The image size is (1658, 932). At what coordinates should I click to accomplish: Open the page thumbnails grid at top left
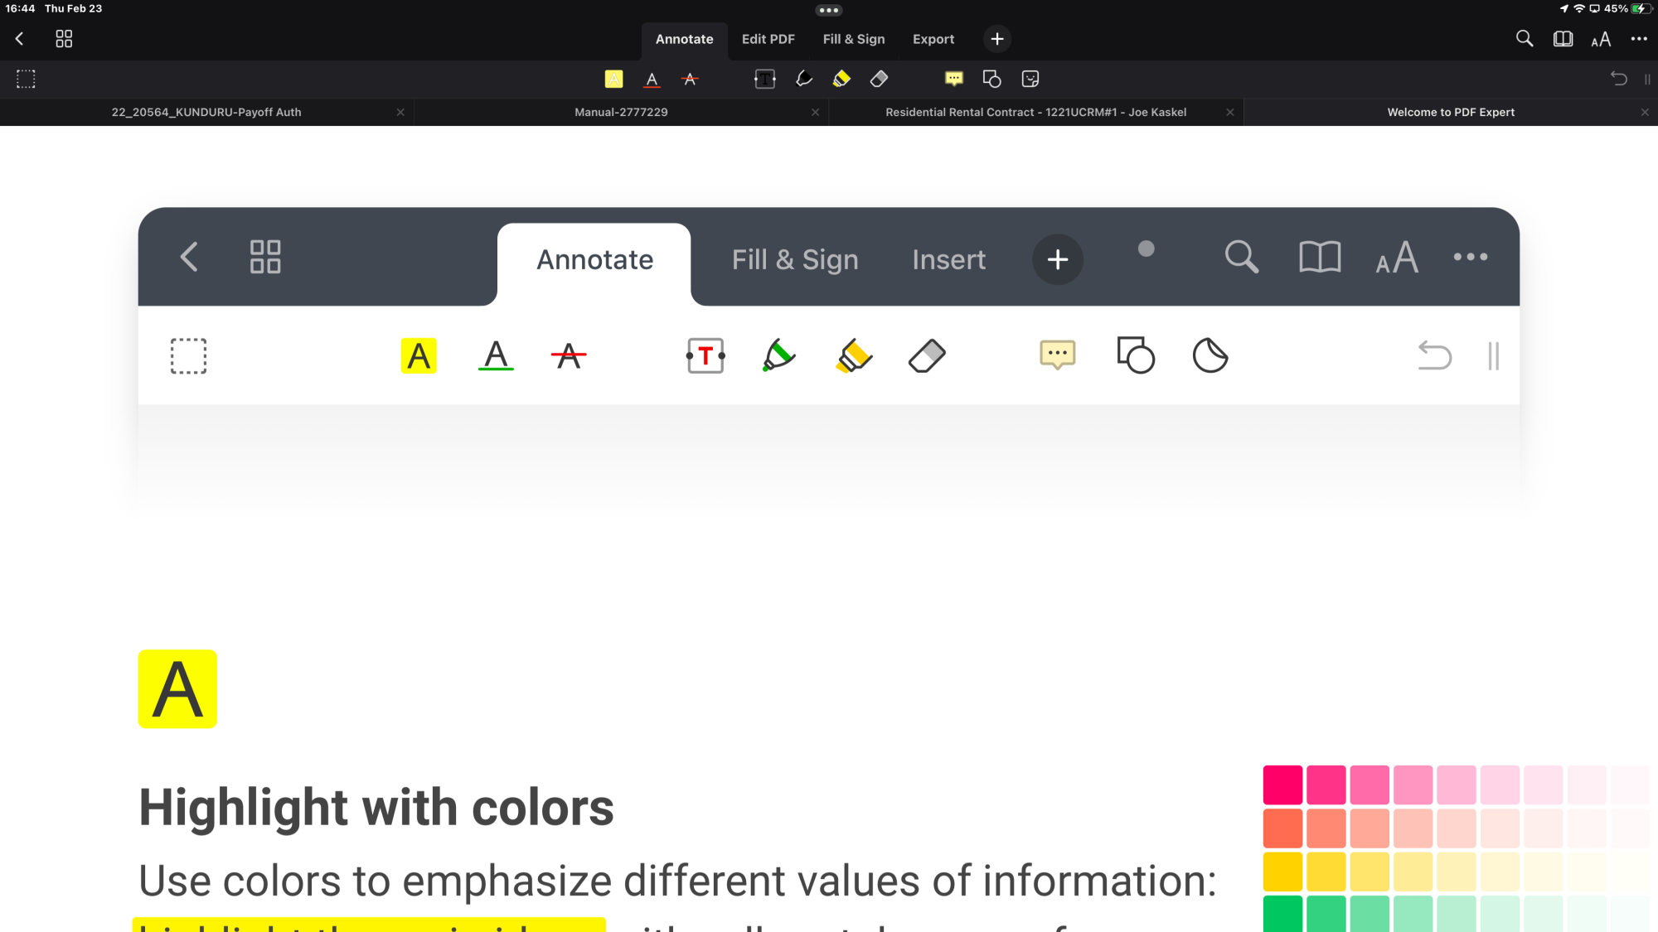click(64, 39)
